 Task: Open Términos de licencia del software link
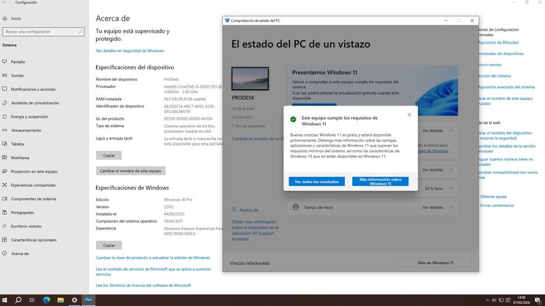143,285
